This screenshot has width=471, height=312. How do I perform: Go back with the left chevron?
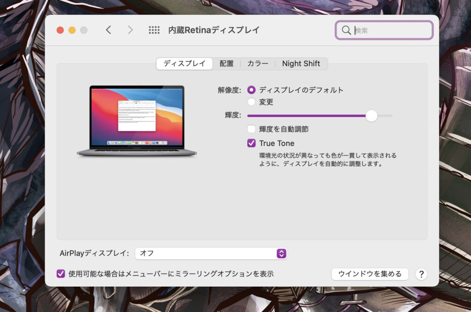click(109, 30)
